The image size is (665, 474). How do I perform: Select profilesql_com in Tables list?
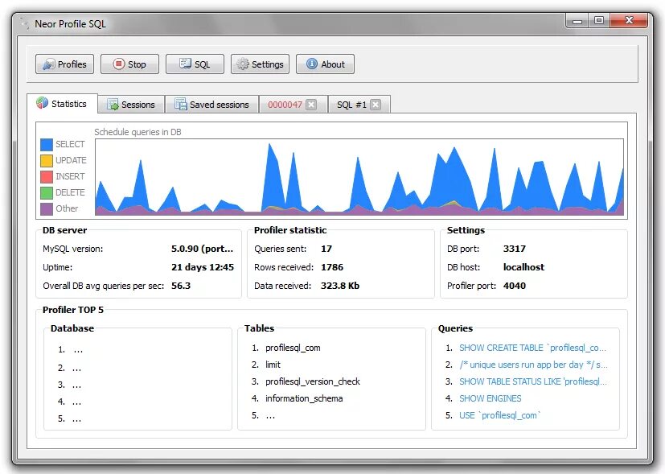[x=293, y=348]
